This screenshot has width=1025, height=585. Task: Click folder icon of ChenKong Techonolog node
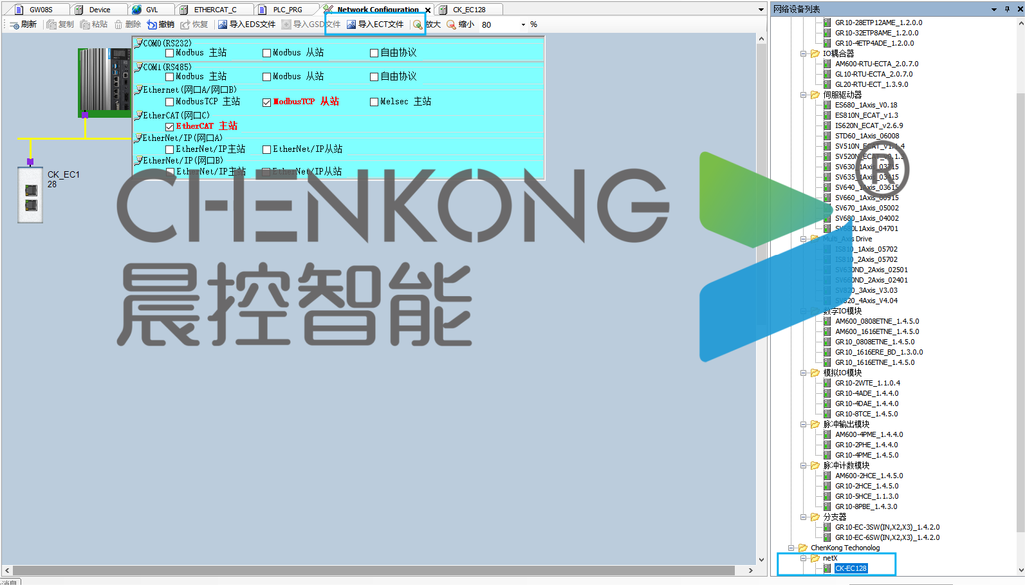(x=803, y=548)
